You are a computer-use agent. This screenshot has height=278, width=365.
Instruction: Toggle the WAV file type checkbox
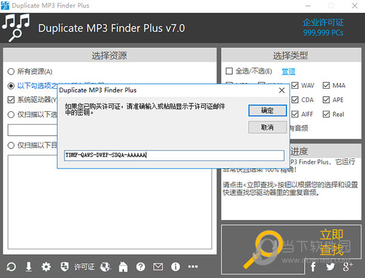pyautogui.click(x=295, y=85)
